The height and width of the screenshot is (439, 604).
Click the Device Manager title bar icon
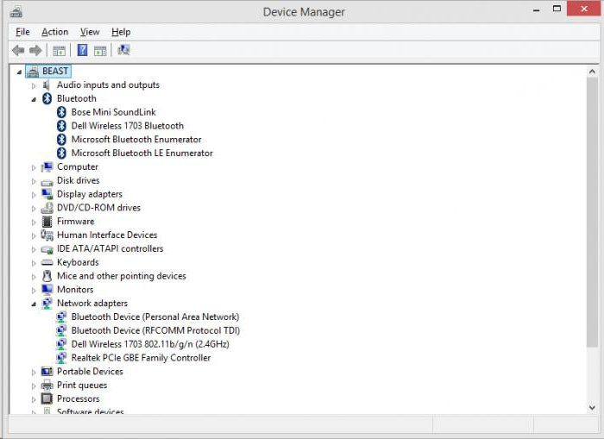tap(16, 12)
